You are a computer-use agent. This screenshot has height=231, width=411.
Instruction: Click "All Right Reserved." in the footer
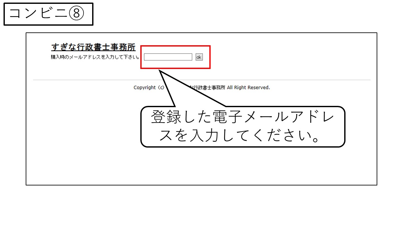[248, 88]
